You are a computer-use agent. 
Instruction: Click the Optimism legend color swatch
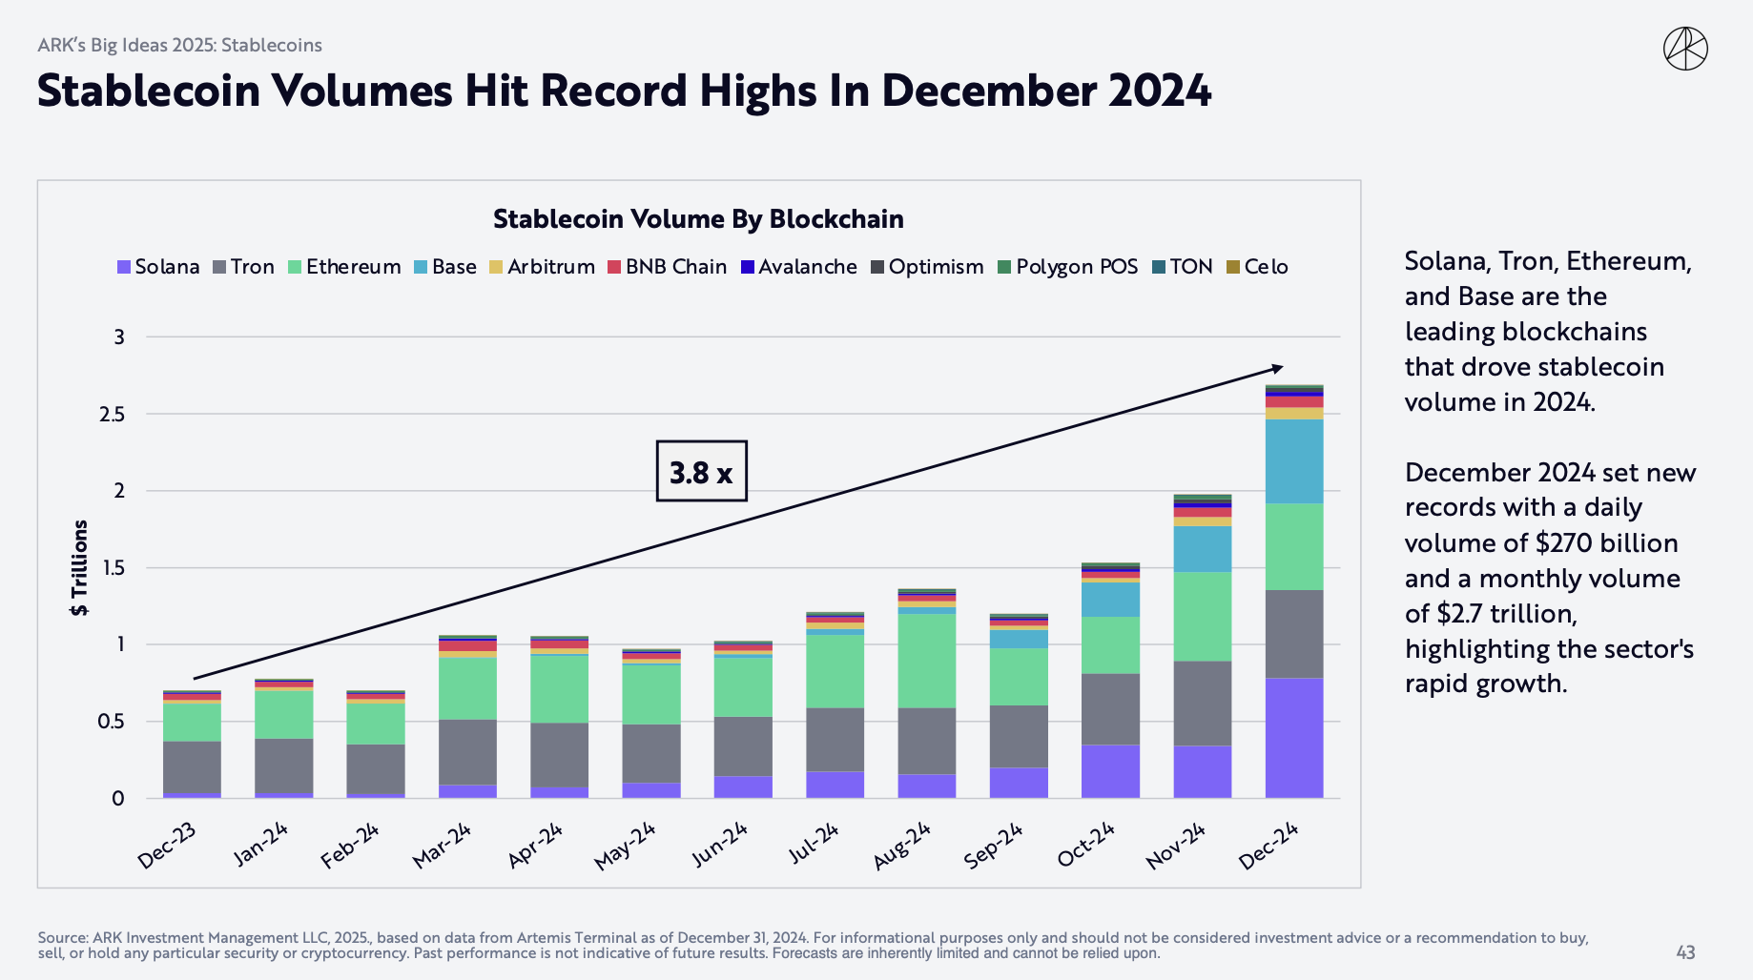pos(877,267)
